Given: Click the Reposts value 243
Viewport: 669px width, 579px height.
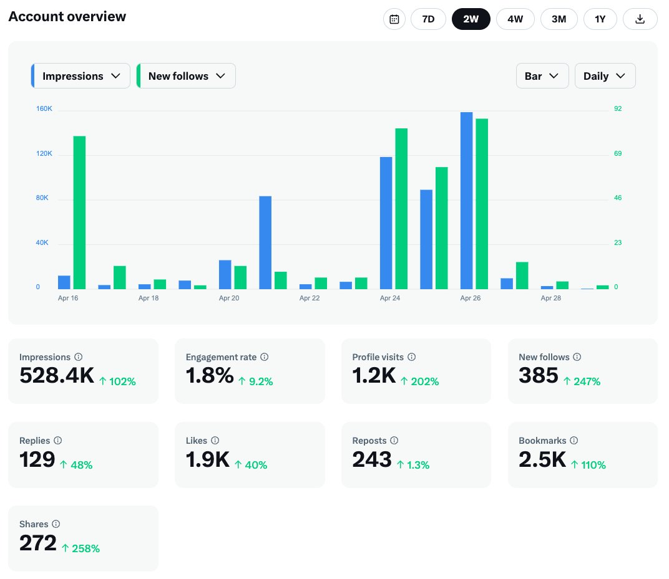Looking at the screenshot, I should [x=371, y=459].
